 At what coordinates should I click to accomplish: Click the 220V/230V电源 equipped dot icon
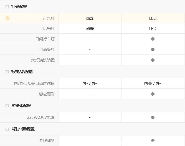point(153,117)
